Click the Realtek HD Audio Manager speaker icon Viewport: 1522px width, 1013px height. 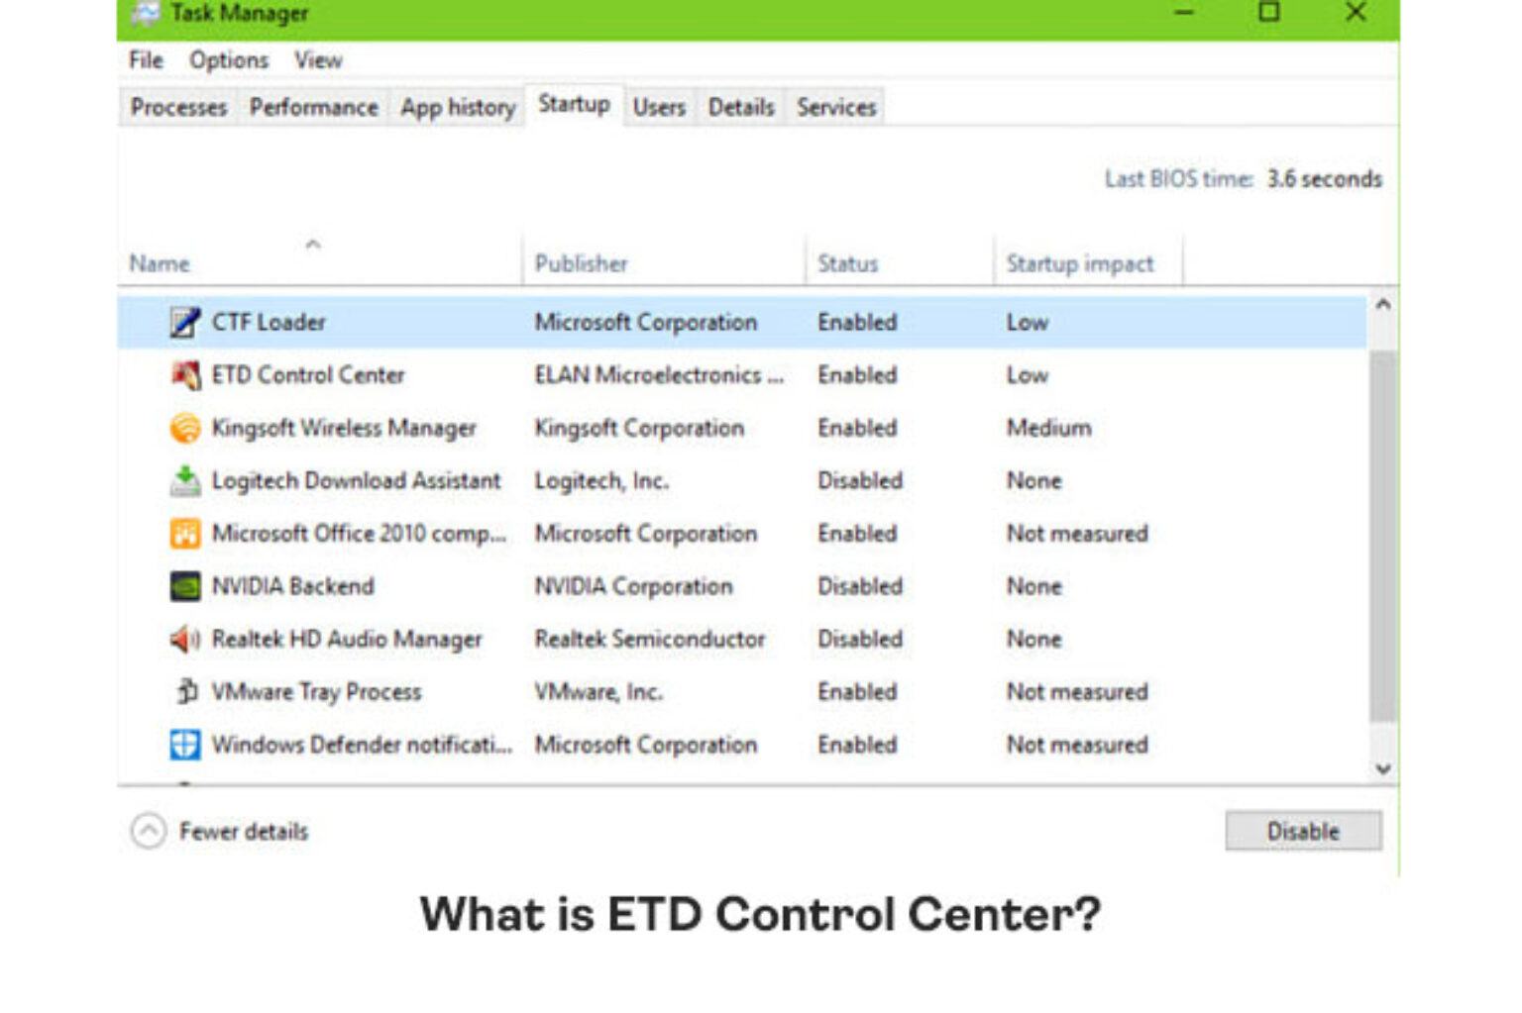pos(184,639)
